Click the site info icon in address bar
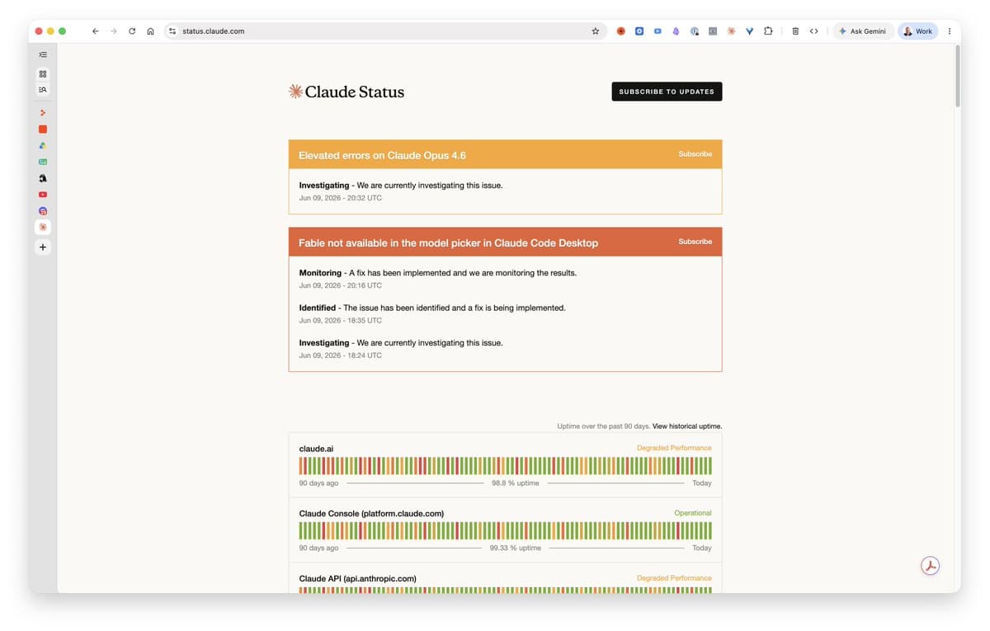The height and width of the screenshot is (631, 990). click(172, 31)
